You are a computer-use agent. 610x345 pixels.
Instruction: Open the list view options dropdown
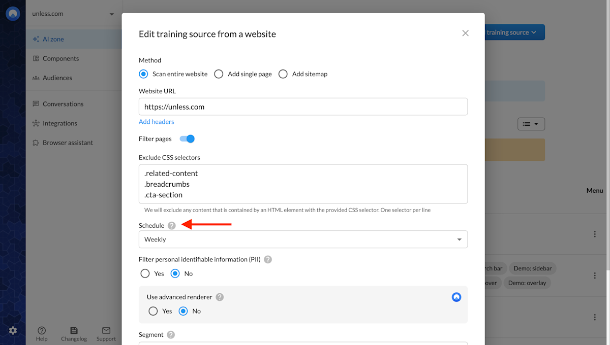(531, 124)
